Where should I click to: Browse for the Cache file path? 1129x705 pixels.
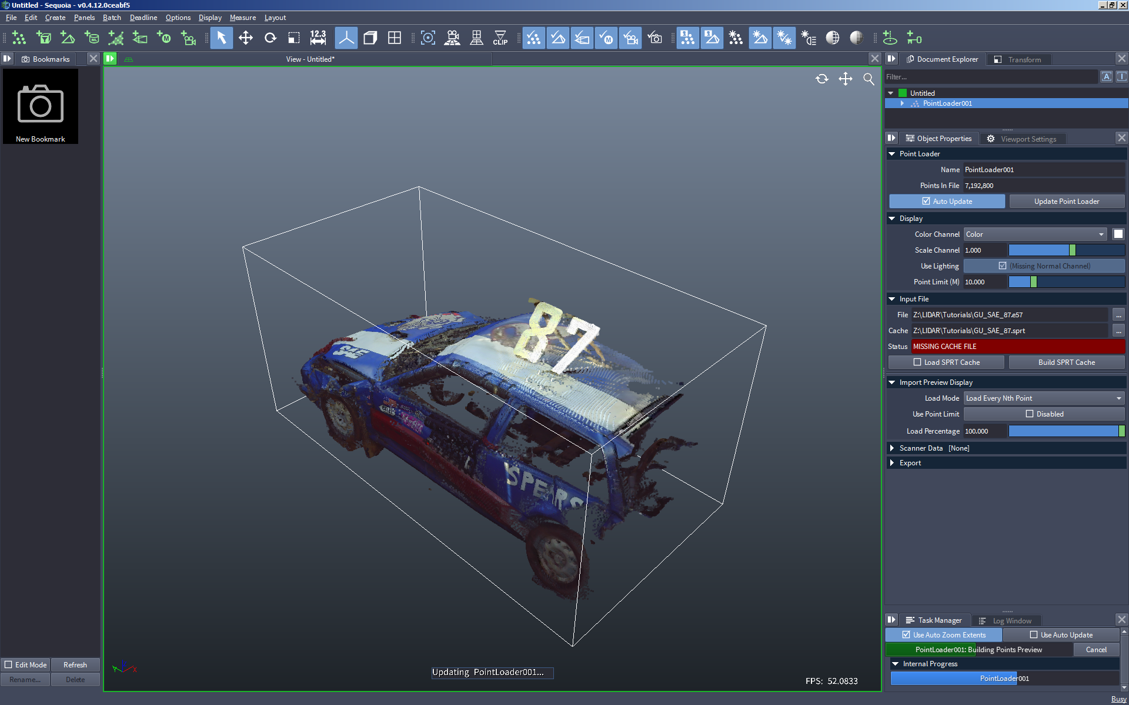[1118, 331]
